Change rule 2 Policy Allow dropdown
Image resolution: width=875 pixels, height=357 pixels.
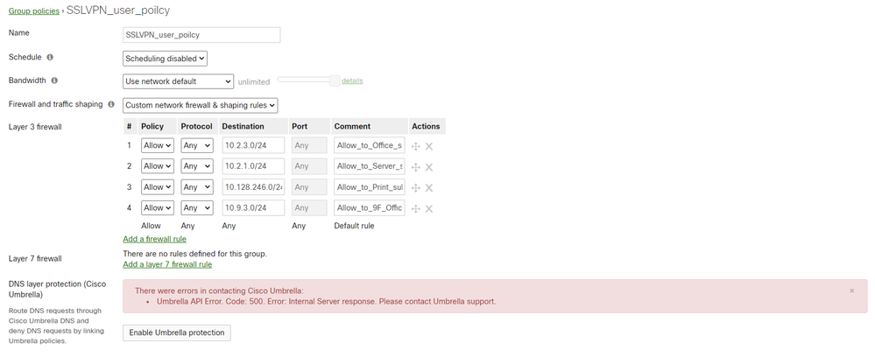click(x=158, y=166)
